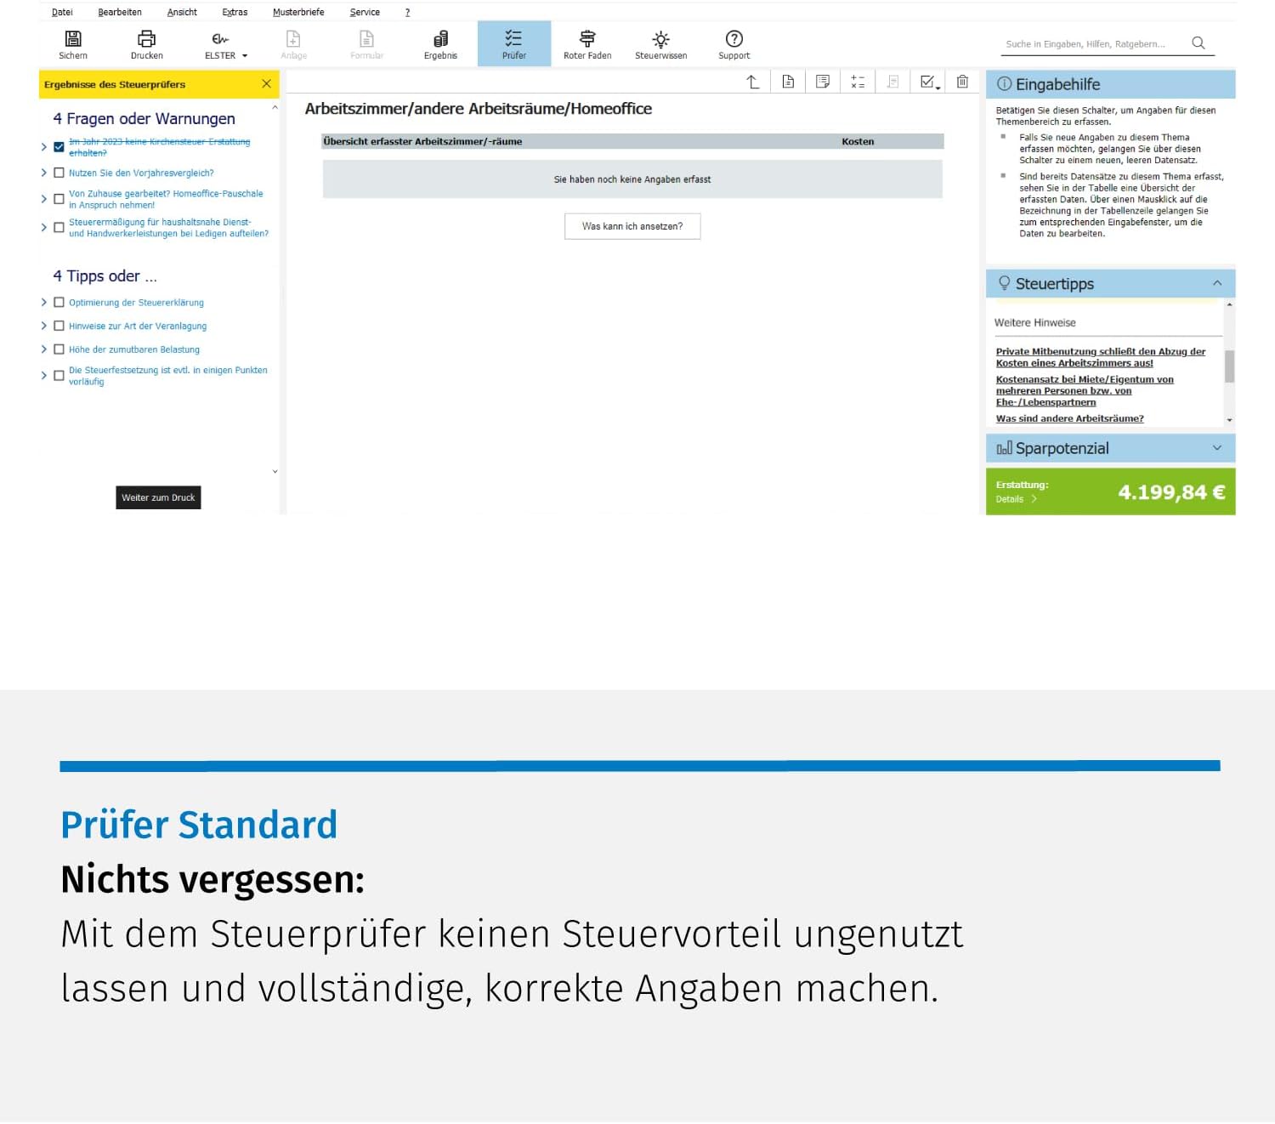Open the Support help icon
Image resolution: width=1275 pixels, height=1124 pixels.
[734, 39]
